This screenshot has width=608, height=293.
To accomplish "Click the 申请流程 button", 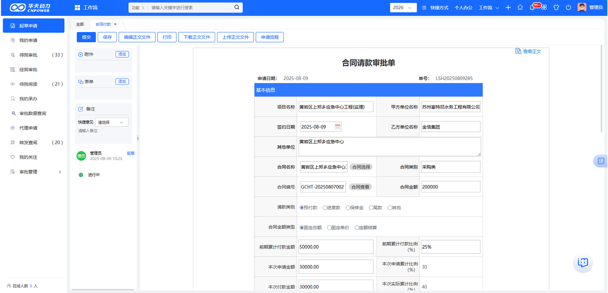I will click(x=270, y=37).
